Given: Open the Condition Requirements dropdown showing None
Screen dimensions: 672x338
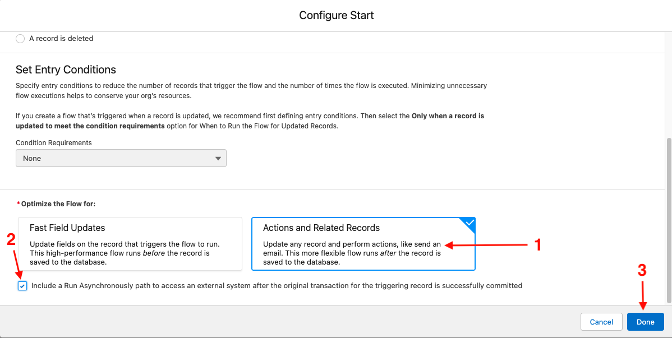Looking at the screenshot, I should pyautogui.click(x=121, y=158).
